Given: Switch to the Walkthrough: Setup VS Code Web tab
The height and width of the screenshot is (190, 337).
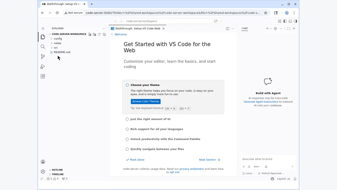Looking at the screenshot, I should click(138, 28).
